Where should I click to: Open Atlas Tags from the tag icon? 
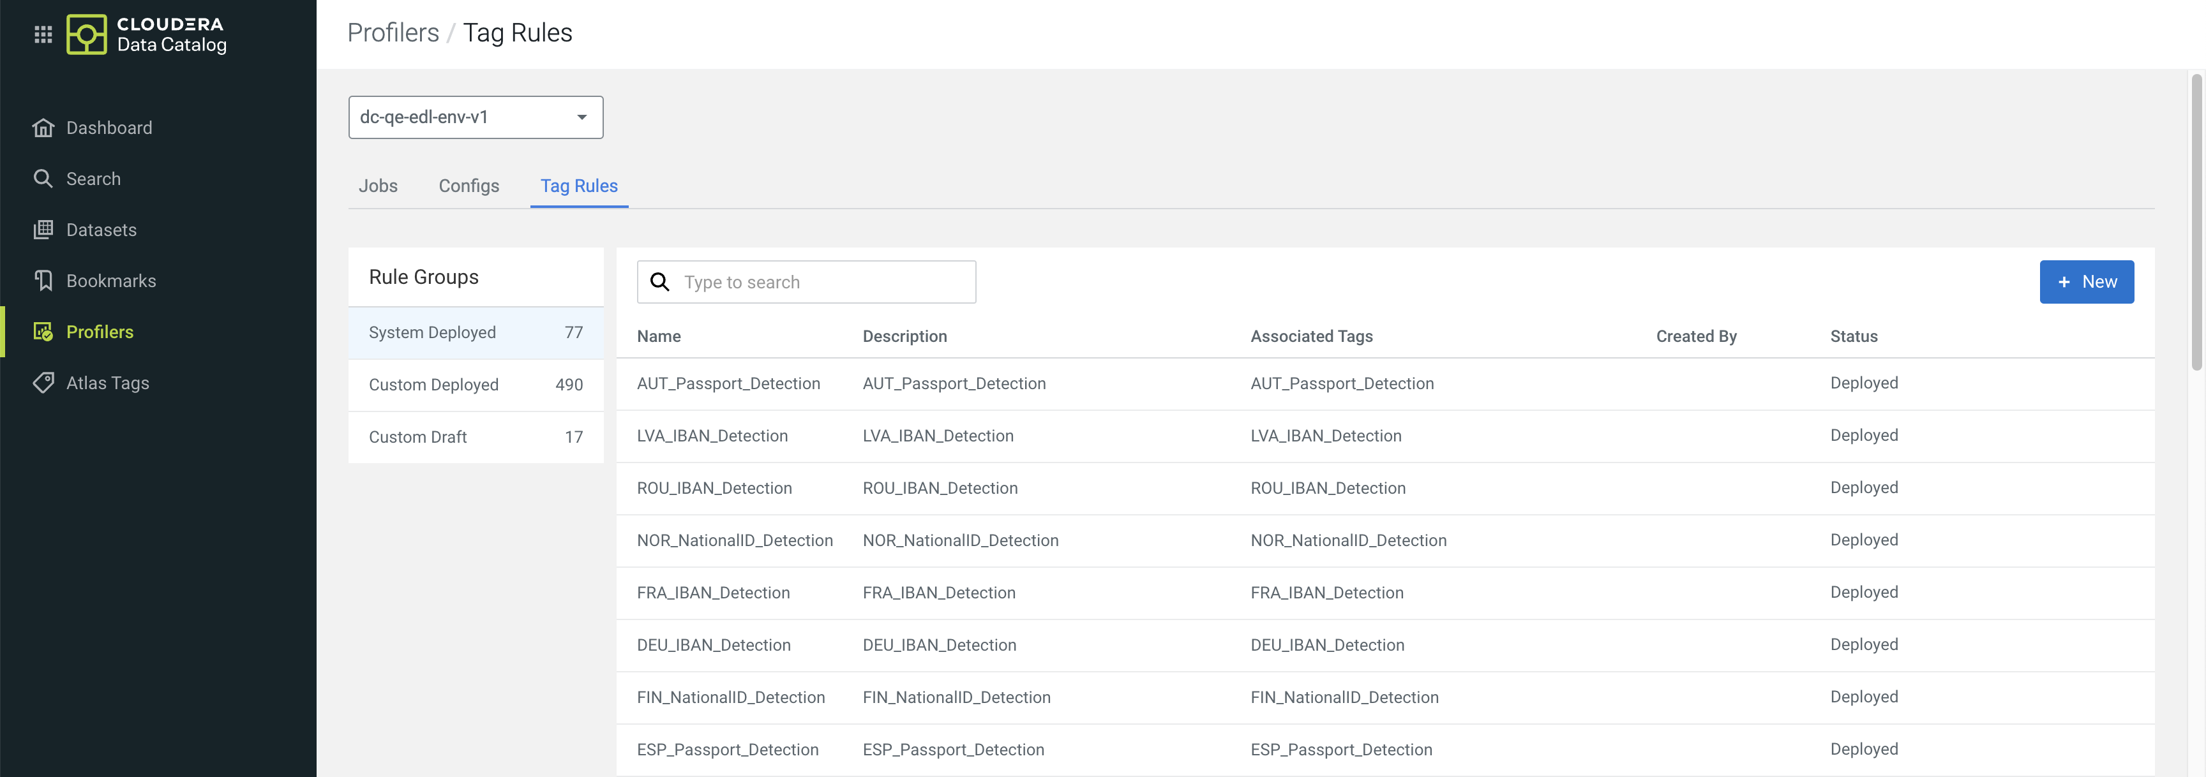43,383
